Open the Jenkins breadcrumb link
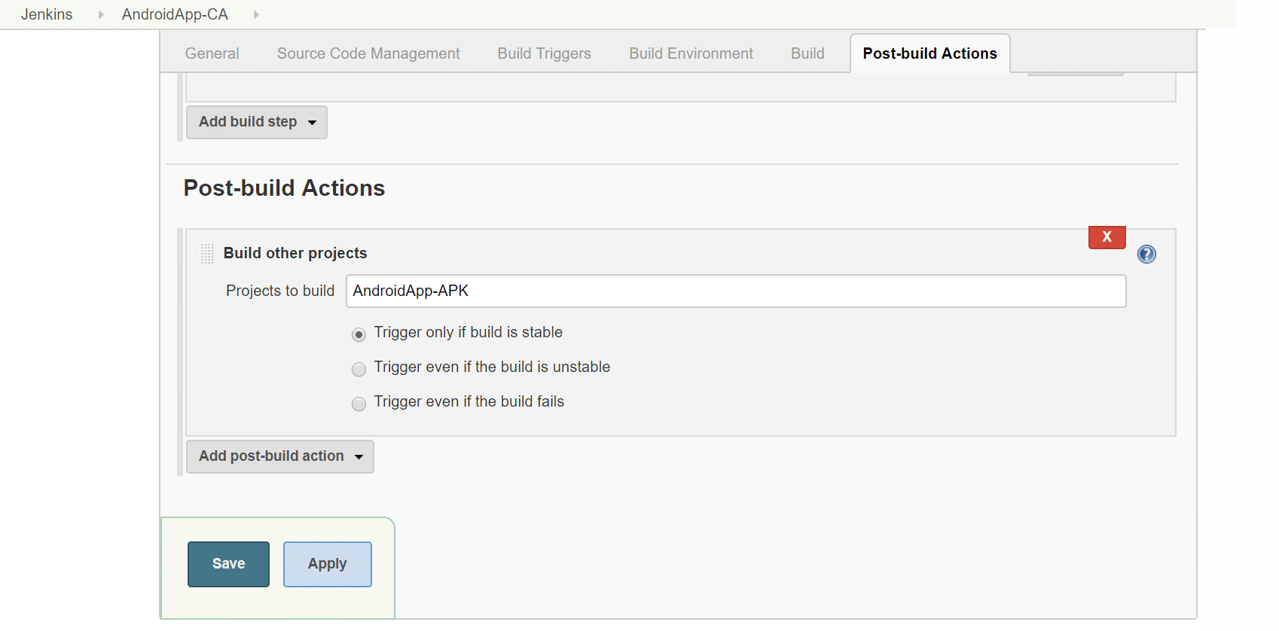1279x631 pixels. tap(47, 14)
